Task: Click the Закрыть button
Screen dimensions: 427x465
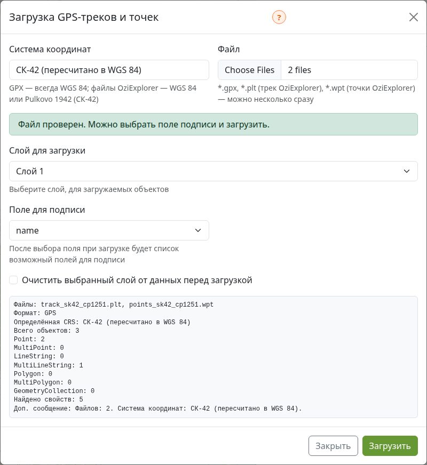Action: click(333, 446)
